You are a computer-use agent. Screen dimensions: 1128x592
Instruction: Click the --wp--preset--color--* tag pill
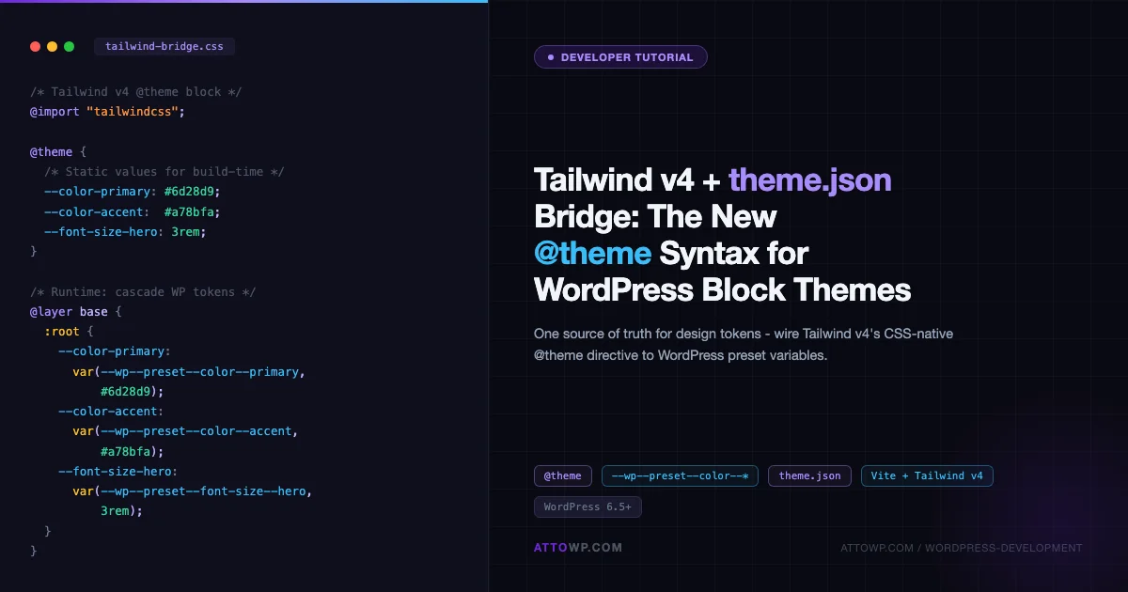[680, 475]
